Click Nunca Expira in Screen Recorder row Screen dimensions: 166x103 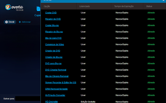click(122, 83)
